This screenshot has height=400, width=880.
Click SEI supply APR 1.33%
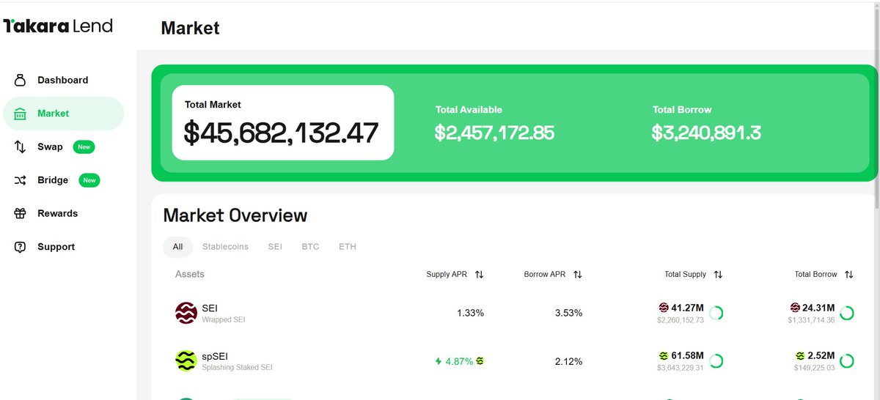click(470, 313)
